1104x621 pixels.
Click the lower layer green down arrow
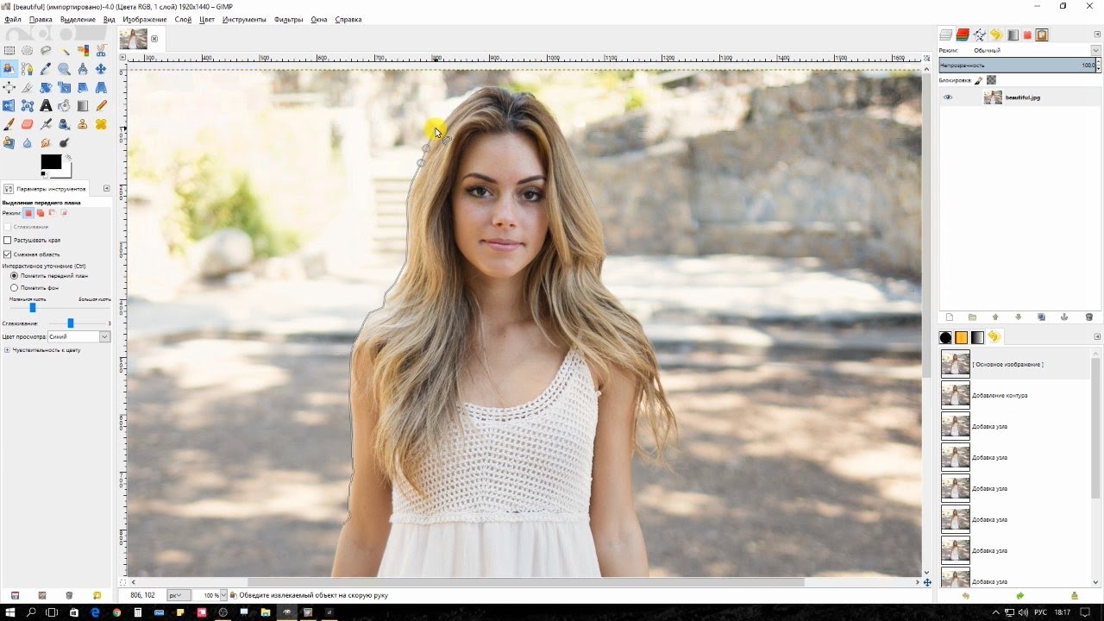(1019, 317)
